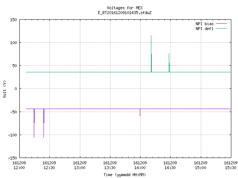Click the purple NPI bias baseline near 13:00

click(x=80, y=109)
